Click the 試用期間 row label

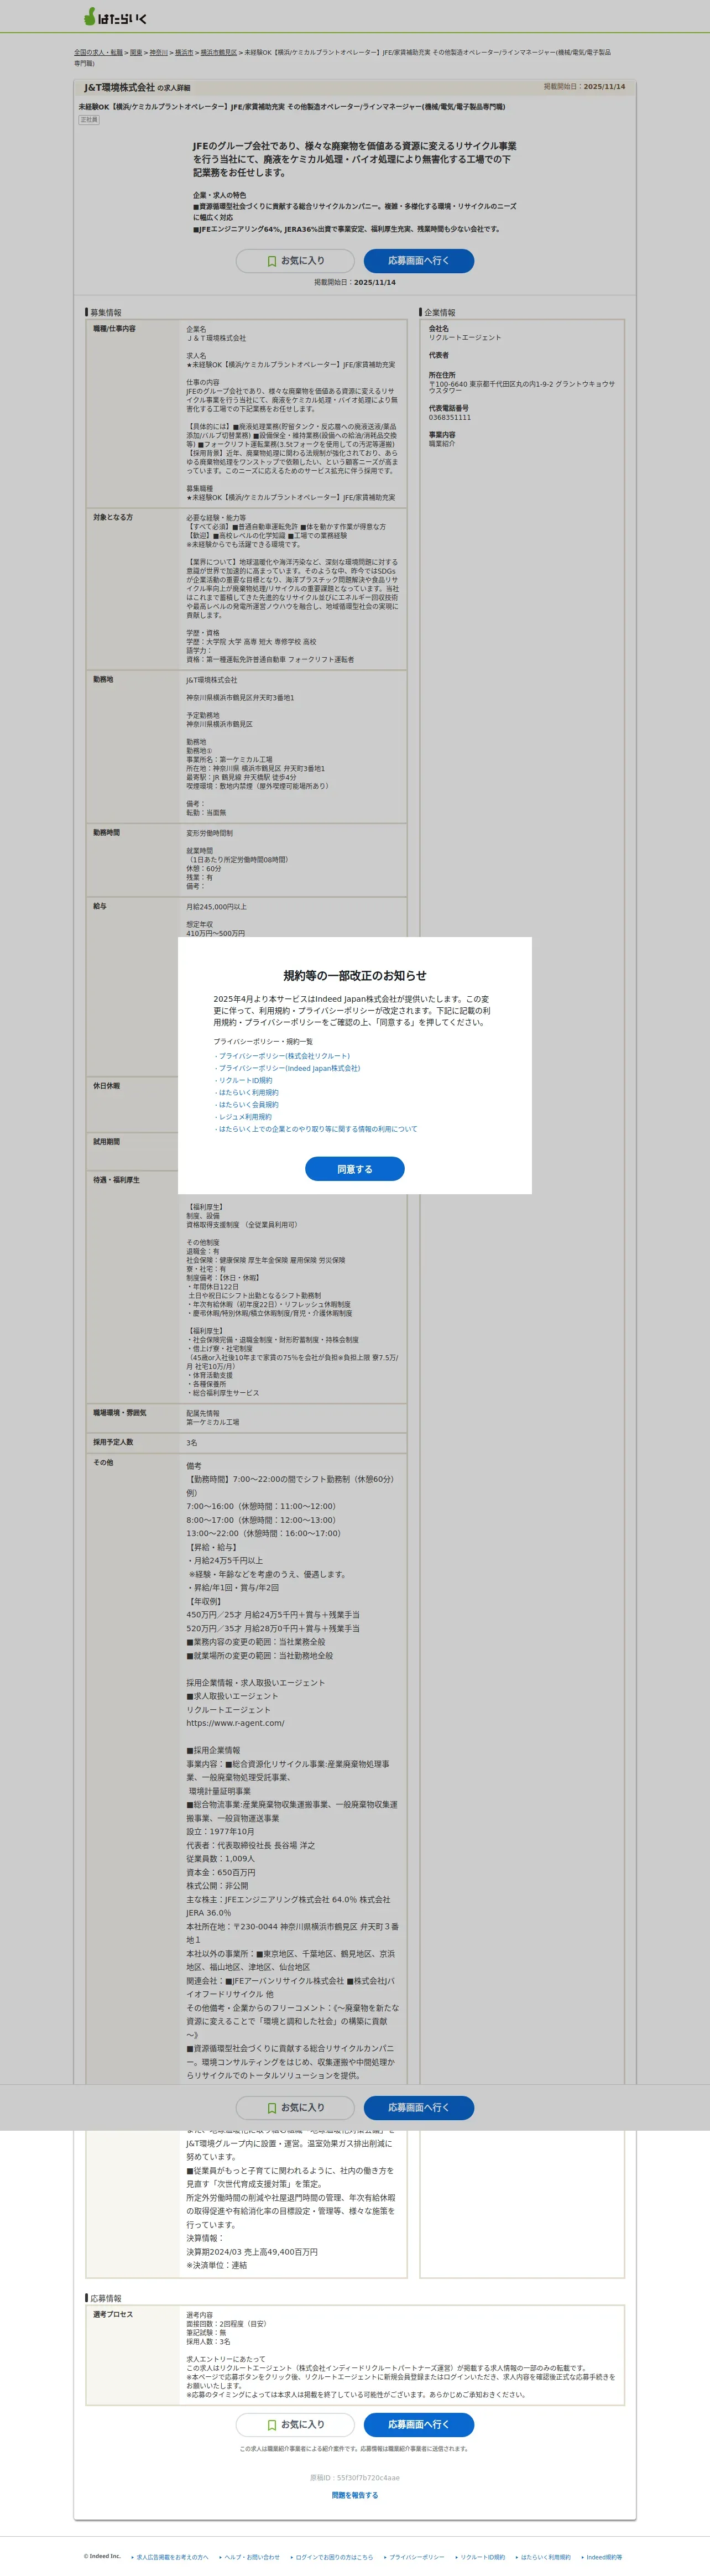pyautogui.click(x=106, y=1142)
